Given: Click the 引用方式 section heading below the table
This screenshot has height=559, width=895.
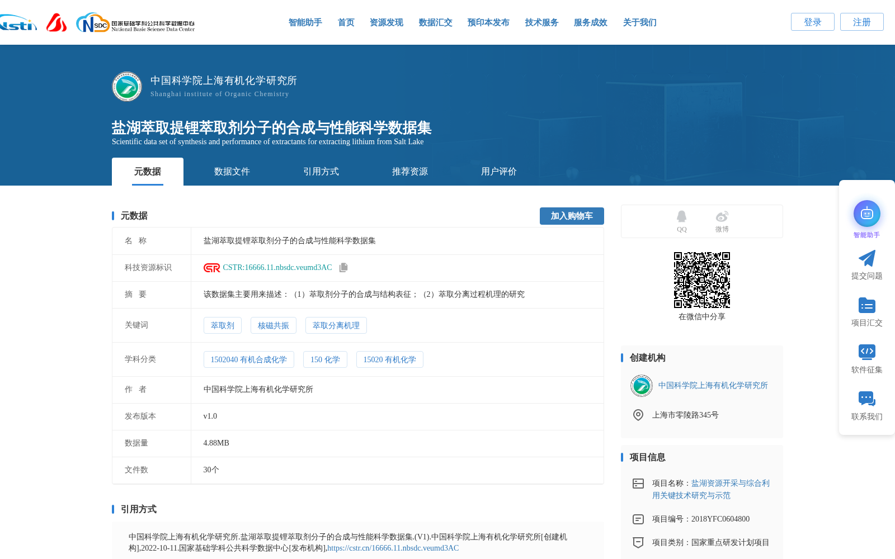Looking at the screenshot, I should tap(139, 509).
